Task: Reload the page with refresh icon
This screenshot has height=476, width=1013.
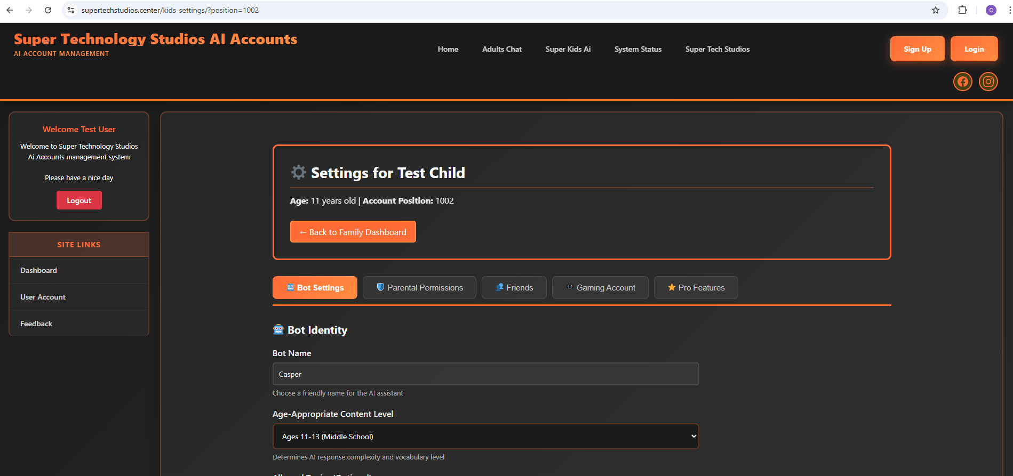Action: 48,10
